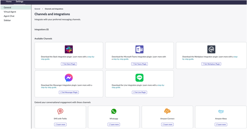The height and width of the screenshot is (129, 247).
Task: Click Get Workplace Plugin button
Action: click(x=211, y=64)
